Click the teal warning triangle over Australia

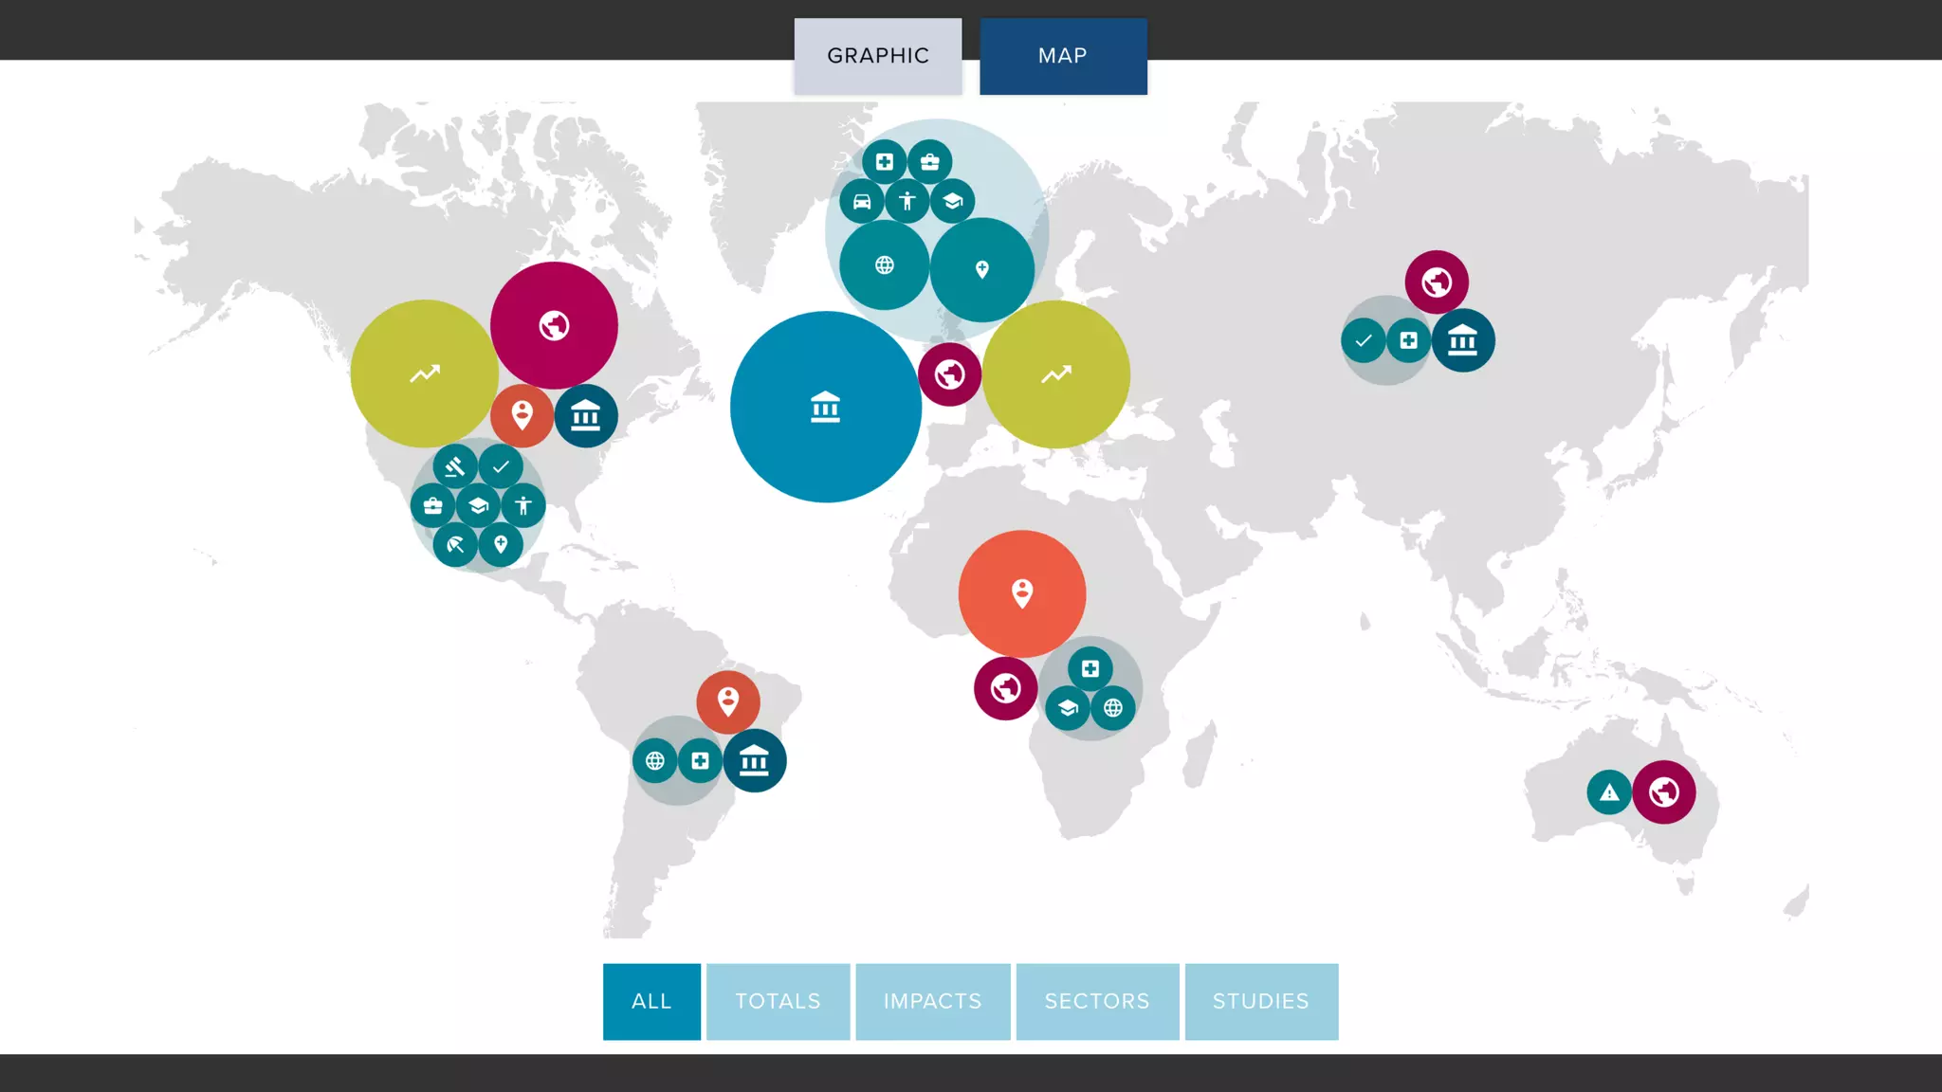(1609, 792)
